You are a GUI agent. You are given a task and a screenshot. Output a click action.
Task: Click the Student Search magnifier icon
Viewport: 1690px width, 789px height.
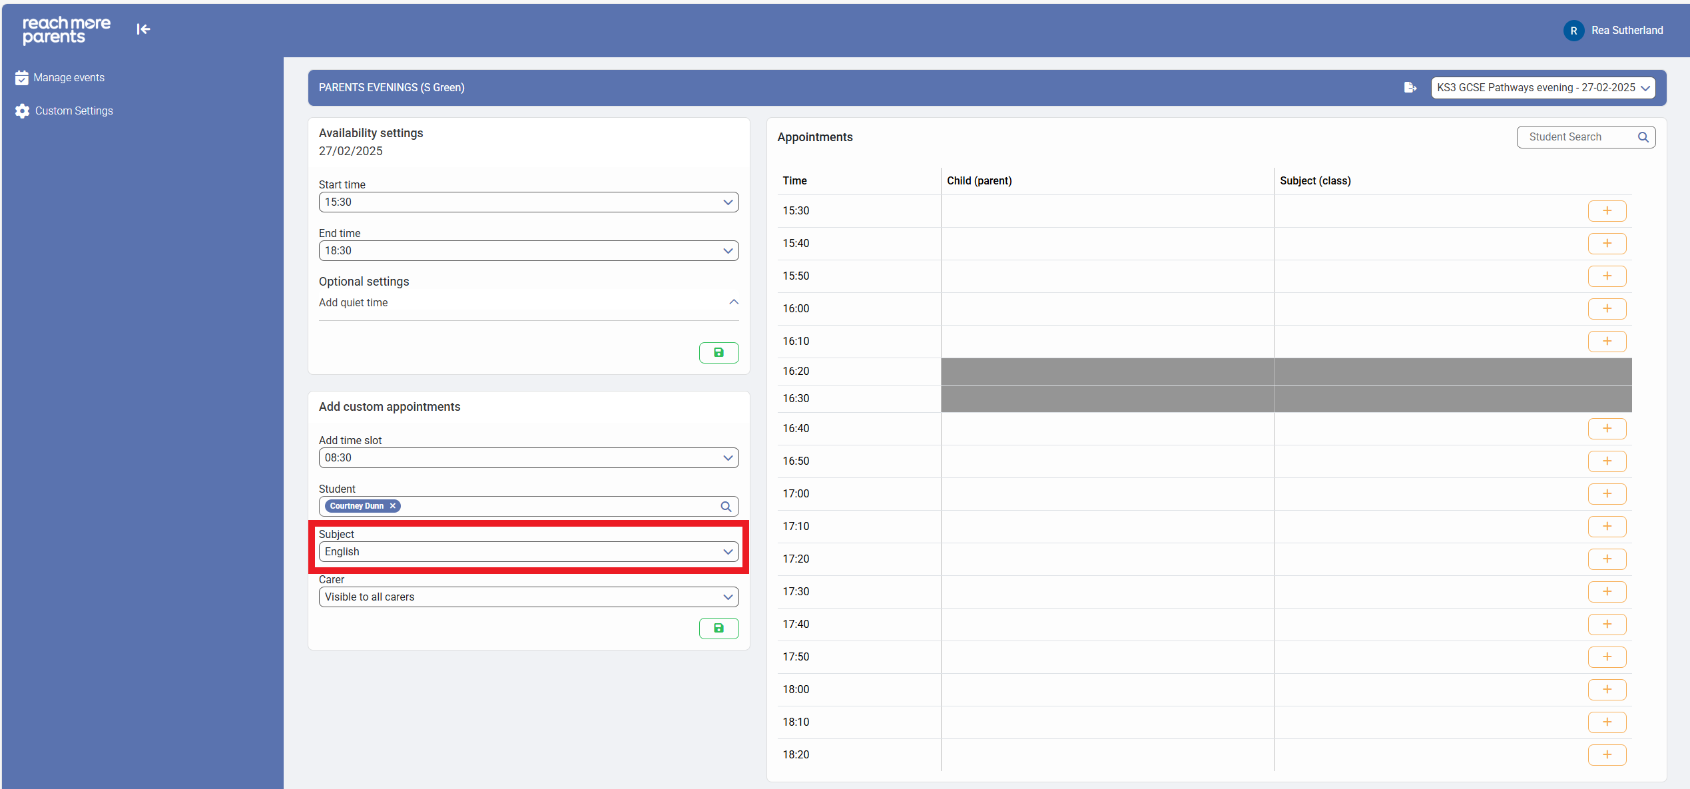tap(1643, 137)
